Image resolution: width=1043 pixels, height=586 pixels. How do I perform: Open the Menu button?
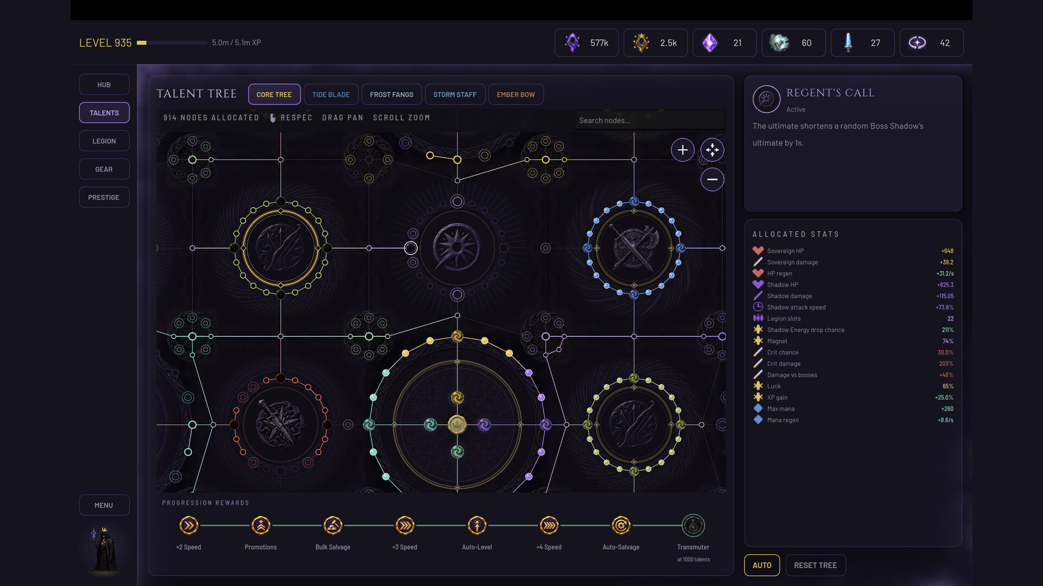coord(104,505)
